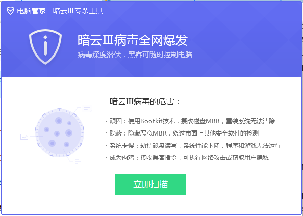Viewport: 303px width, 216px height.
Task: Select the 顽固 Bootkit bullet line
Action: [190, 121]
